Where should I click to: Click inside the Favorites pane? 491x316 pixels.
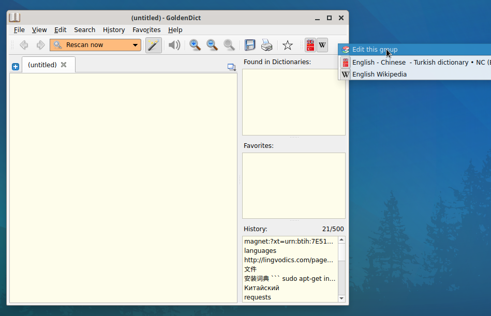point(294,186)
